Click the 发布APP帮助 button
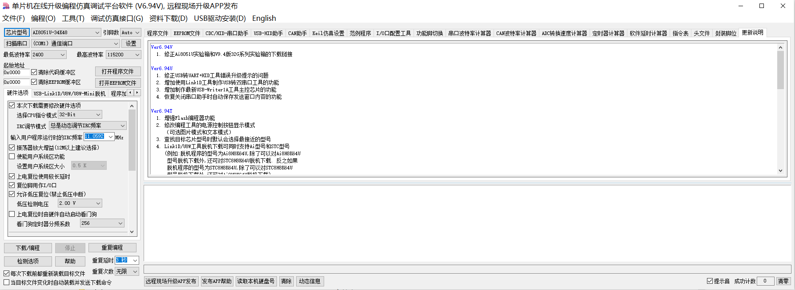The image size is (795, 290). tap(217, 281)
